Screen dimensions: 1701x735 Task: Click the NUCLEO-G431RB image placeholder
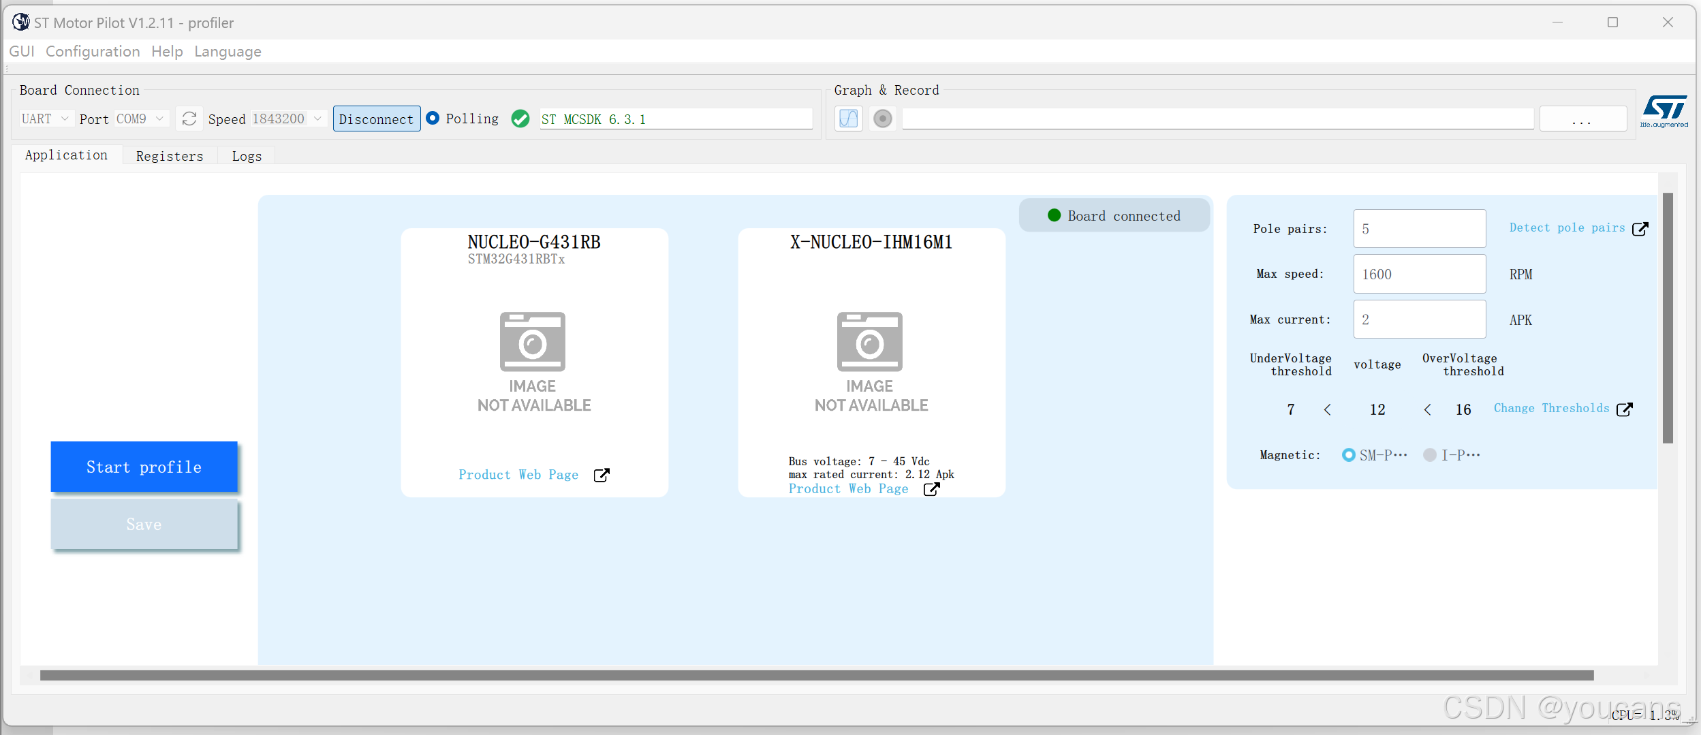(x=533, y=362)
